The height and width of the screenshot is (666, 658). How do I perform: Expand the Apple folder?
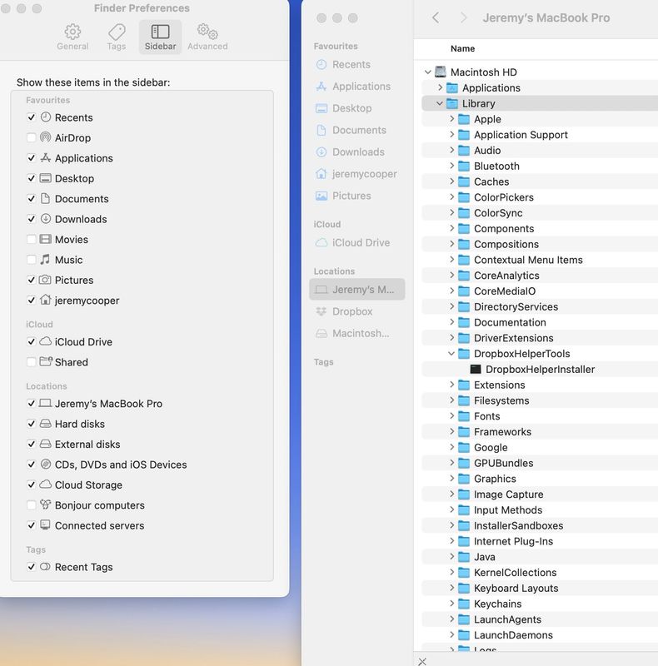coord(451,119)
